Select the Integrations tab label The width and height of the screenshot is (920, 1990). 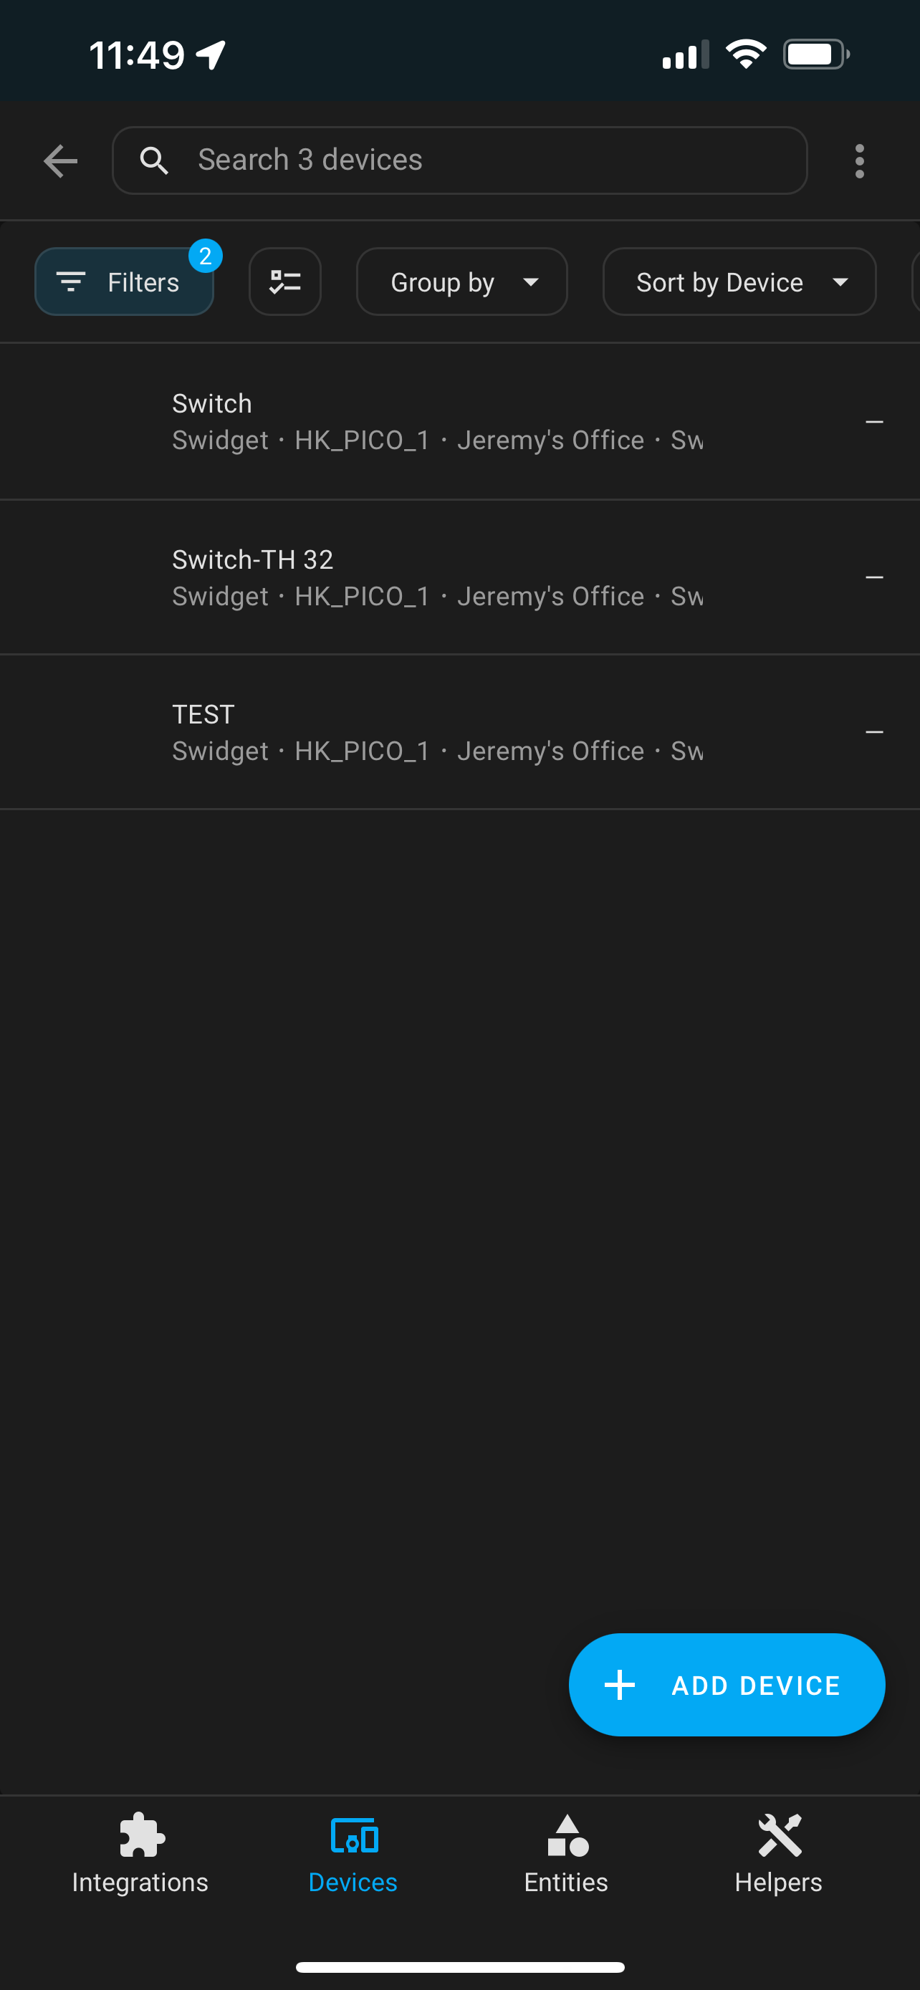[140, 1882]
